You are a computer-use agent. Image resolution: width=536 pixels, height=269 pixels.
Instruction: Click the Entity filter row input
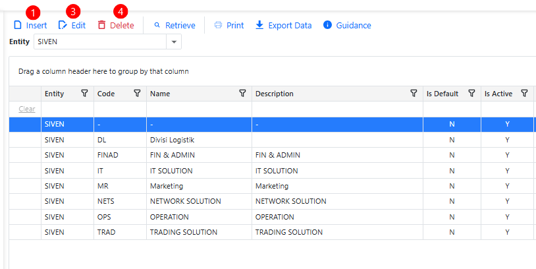click(x=68, y=109)
